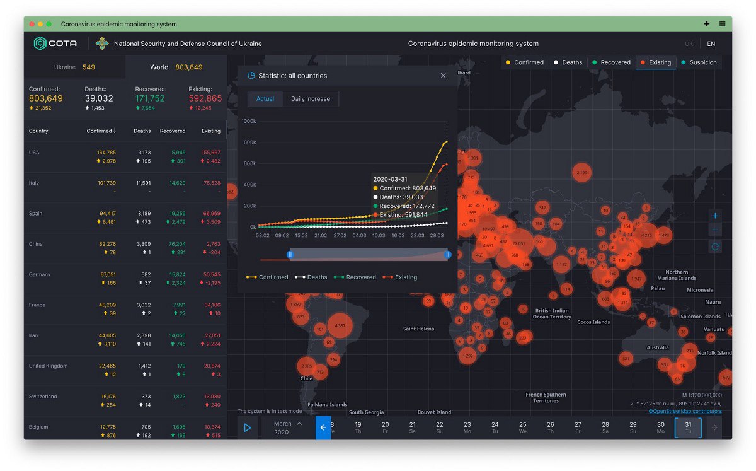Sort by the Existing column header
The height and width of the screenshot is (471, 756).
pos(211,131)
